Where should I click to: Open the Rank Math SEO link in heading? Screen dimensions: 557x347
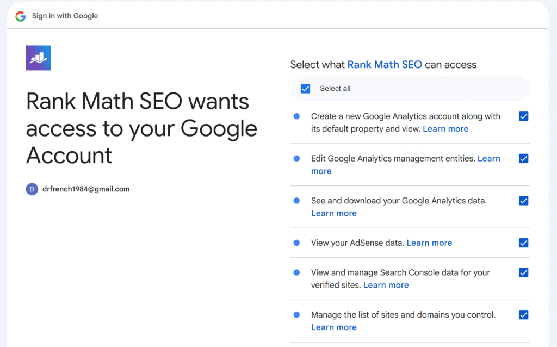pyautogui.click(x=385, y=65)
